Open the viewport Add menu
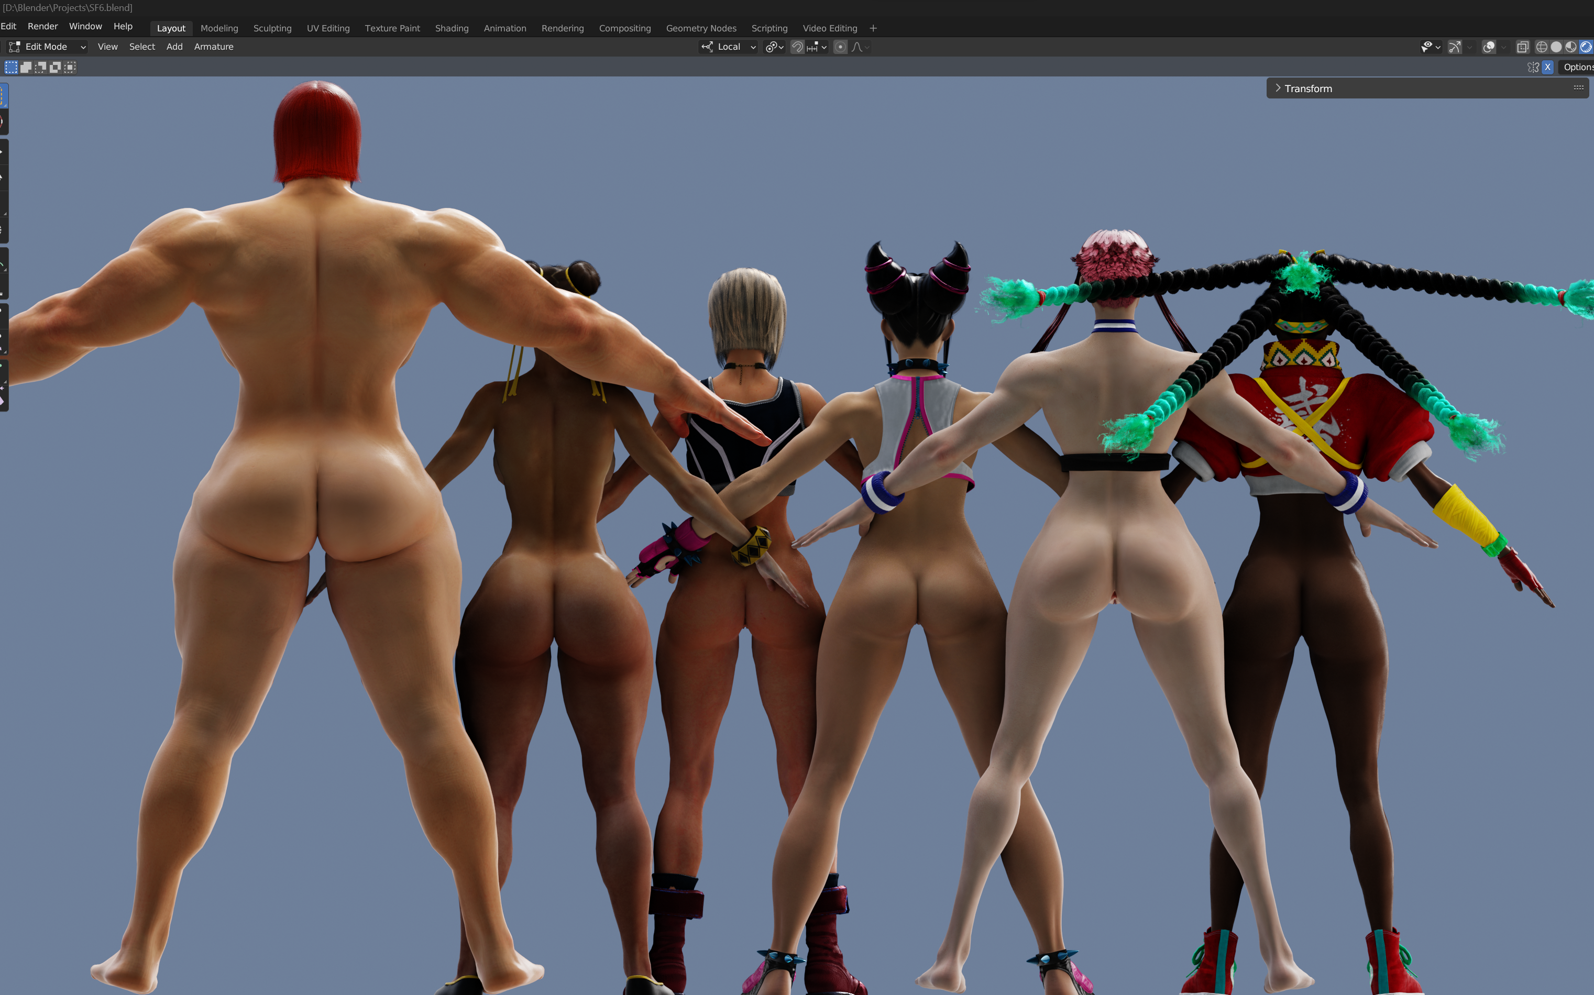The height and width of the screenshot is (995, 1594). 174,47
